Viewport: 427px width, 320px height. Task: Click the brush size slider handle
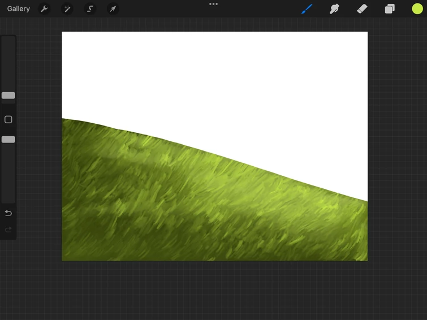pos(8,96)
